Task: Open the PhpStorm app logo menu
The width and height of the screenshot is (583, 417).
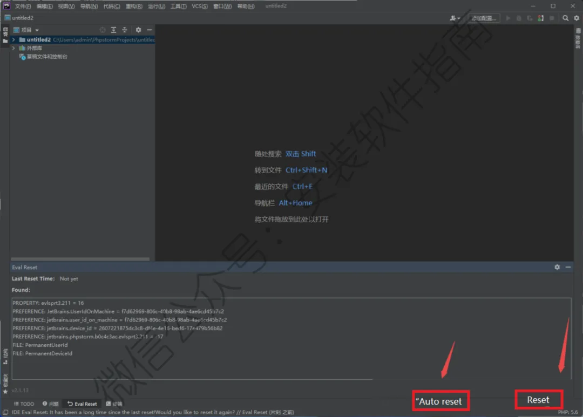Action: [x=6, y=5]
